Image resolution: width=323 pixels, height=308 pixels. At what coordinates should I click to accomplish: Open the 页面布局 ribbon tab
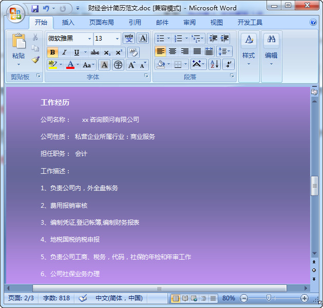[x=101, y=23]
